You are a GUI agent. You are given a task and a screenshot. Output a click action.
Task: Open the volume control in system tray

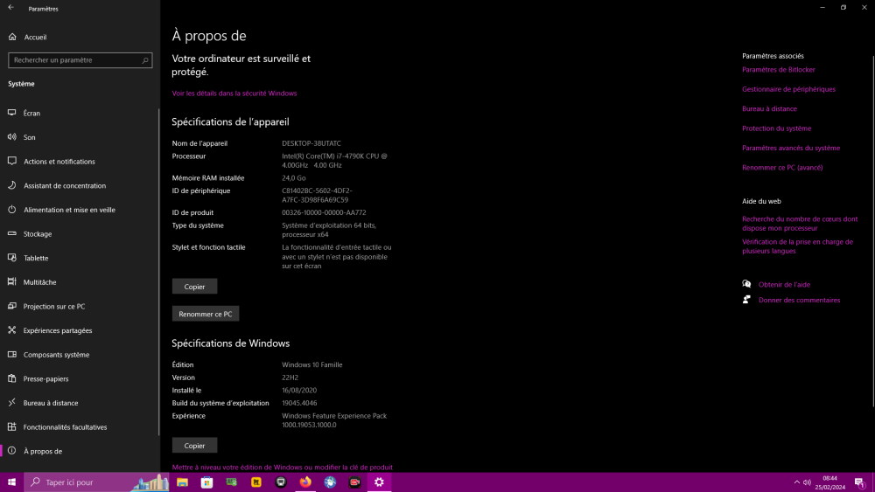point(807,482)
